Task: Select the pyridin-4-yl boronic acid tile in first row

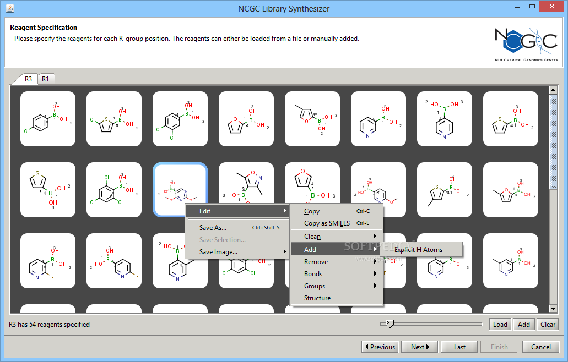Action: click(445, 119)
